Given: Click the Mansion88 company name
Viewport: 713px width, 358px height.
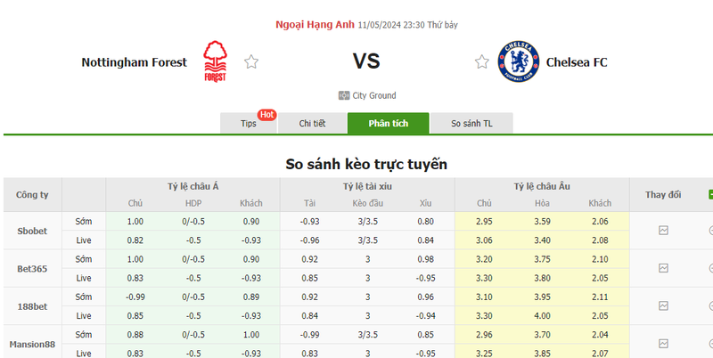Looking at the screenshot, I should pos(32,344).
